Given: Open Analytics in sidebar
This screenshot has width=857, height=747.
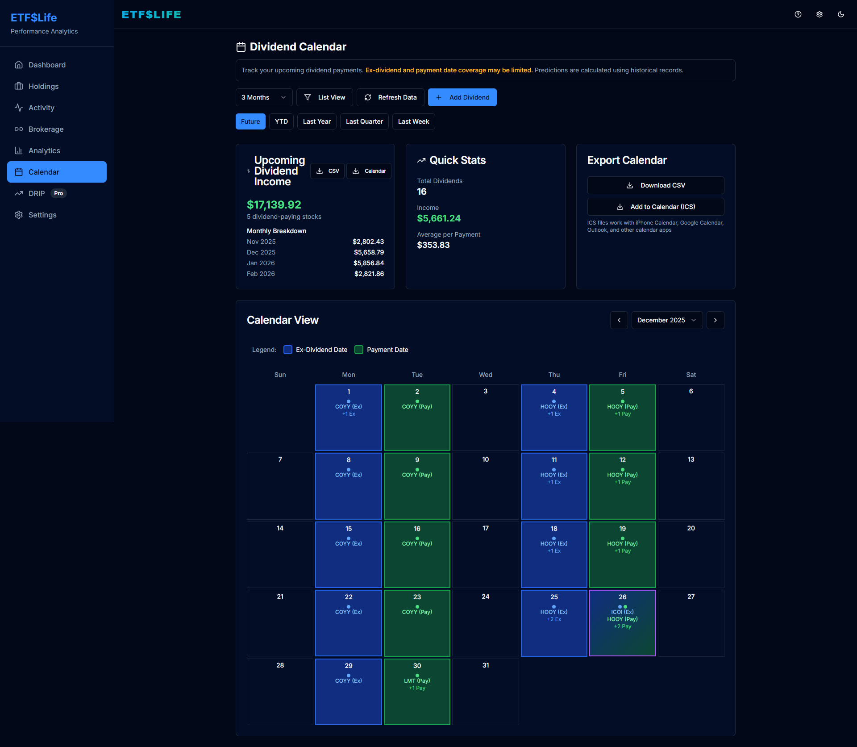Looking at the screenshot, I should [44, 150].
